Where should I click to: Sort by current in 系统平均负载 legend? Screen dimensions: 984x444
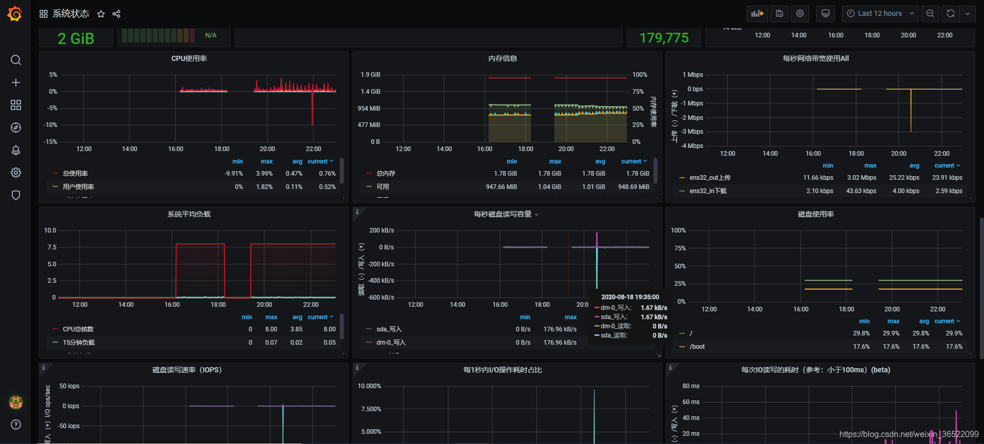[x=320, y=317]
